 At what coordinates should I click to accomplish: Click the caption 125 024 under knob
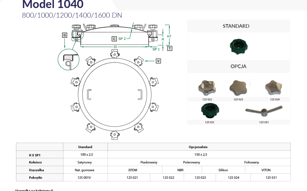275,99
